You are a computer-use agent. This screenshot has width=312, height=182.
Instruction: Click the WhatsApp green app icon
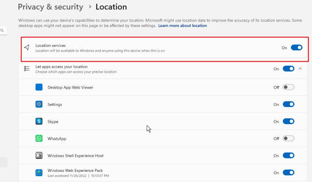(x=39, y=138)
